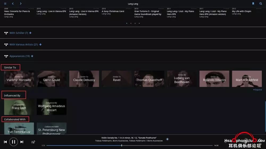The width and height of the screenshot is (266, 149).
Task: Click the signal path star icon
Action: [167, 139]
